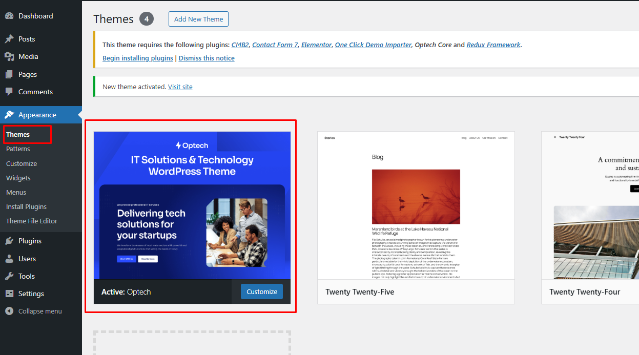Click Begin installing plugins link

[138, 58]
